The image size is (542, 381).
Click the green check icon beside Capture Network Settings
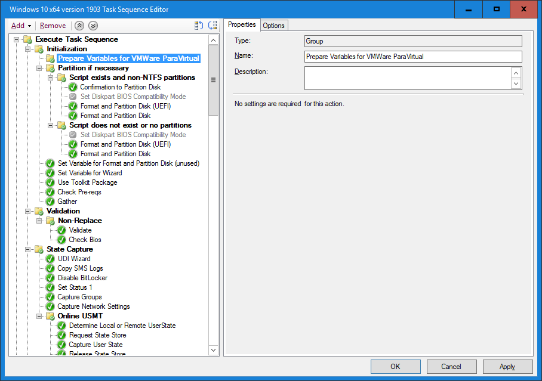click(x=51, y=306)
